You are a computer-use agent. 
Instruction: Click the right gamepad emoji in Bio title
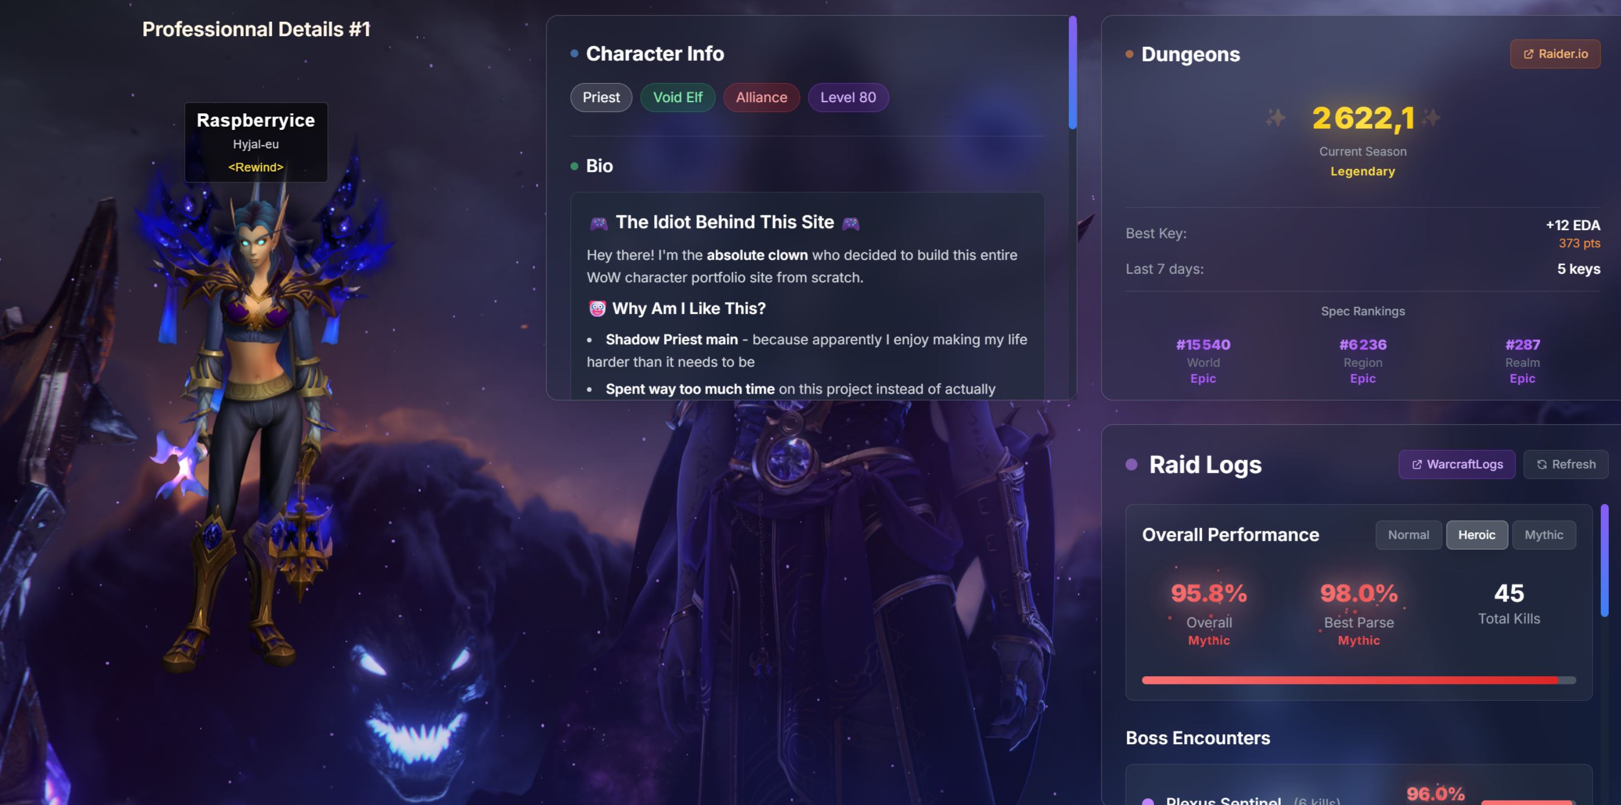coord(850,222)
